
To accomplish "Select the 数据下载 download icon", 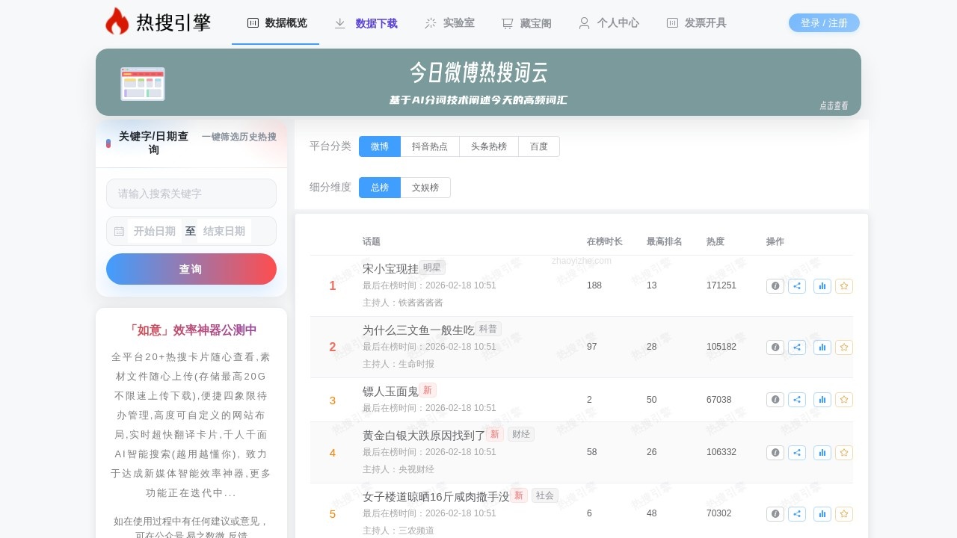I will coord(339,23).
